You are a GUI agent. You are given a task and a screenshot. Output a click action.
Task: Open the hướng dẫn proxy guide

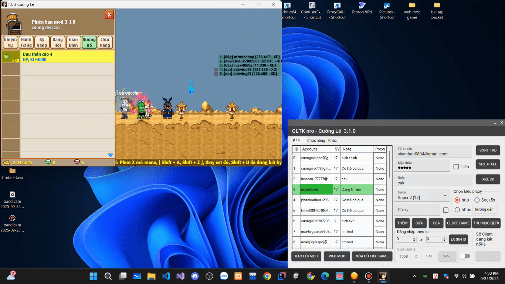[484, 209]
